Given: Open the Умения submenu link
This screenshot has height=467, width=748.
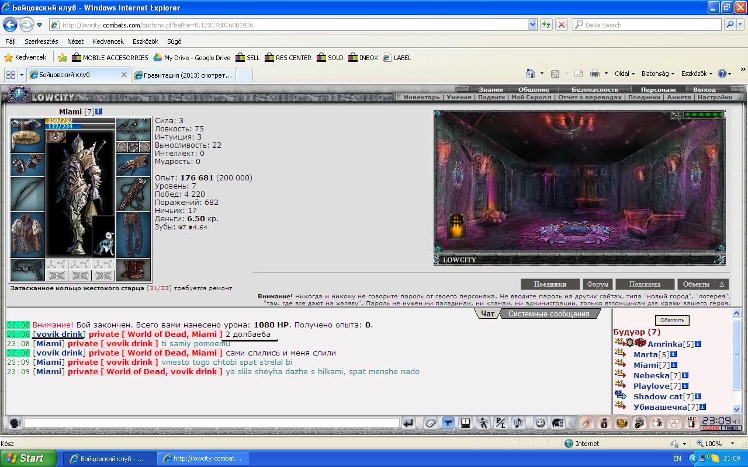Looking at the screenshot, I should [459, 97].
